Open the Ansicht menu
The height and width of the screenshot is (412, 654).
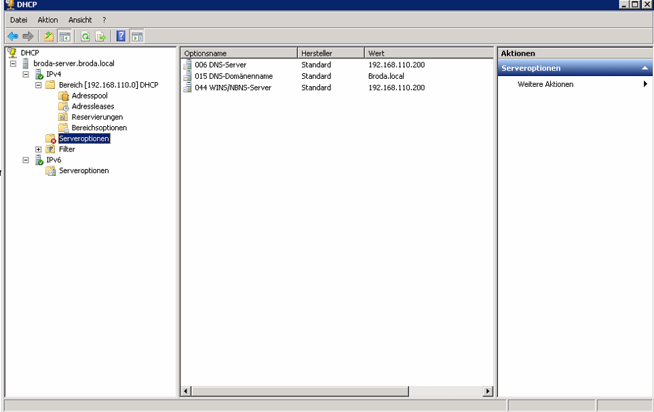(80, 20)
